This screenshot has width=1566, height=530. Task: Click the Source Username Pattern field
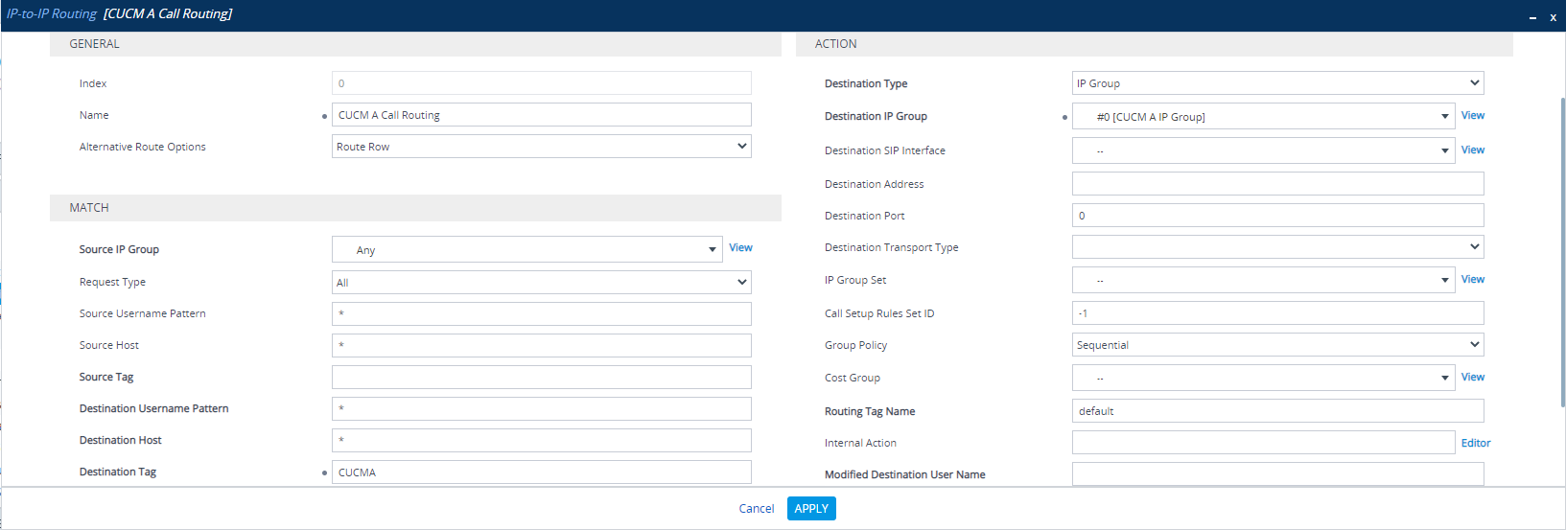coord(541,313)
